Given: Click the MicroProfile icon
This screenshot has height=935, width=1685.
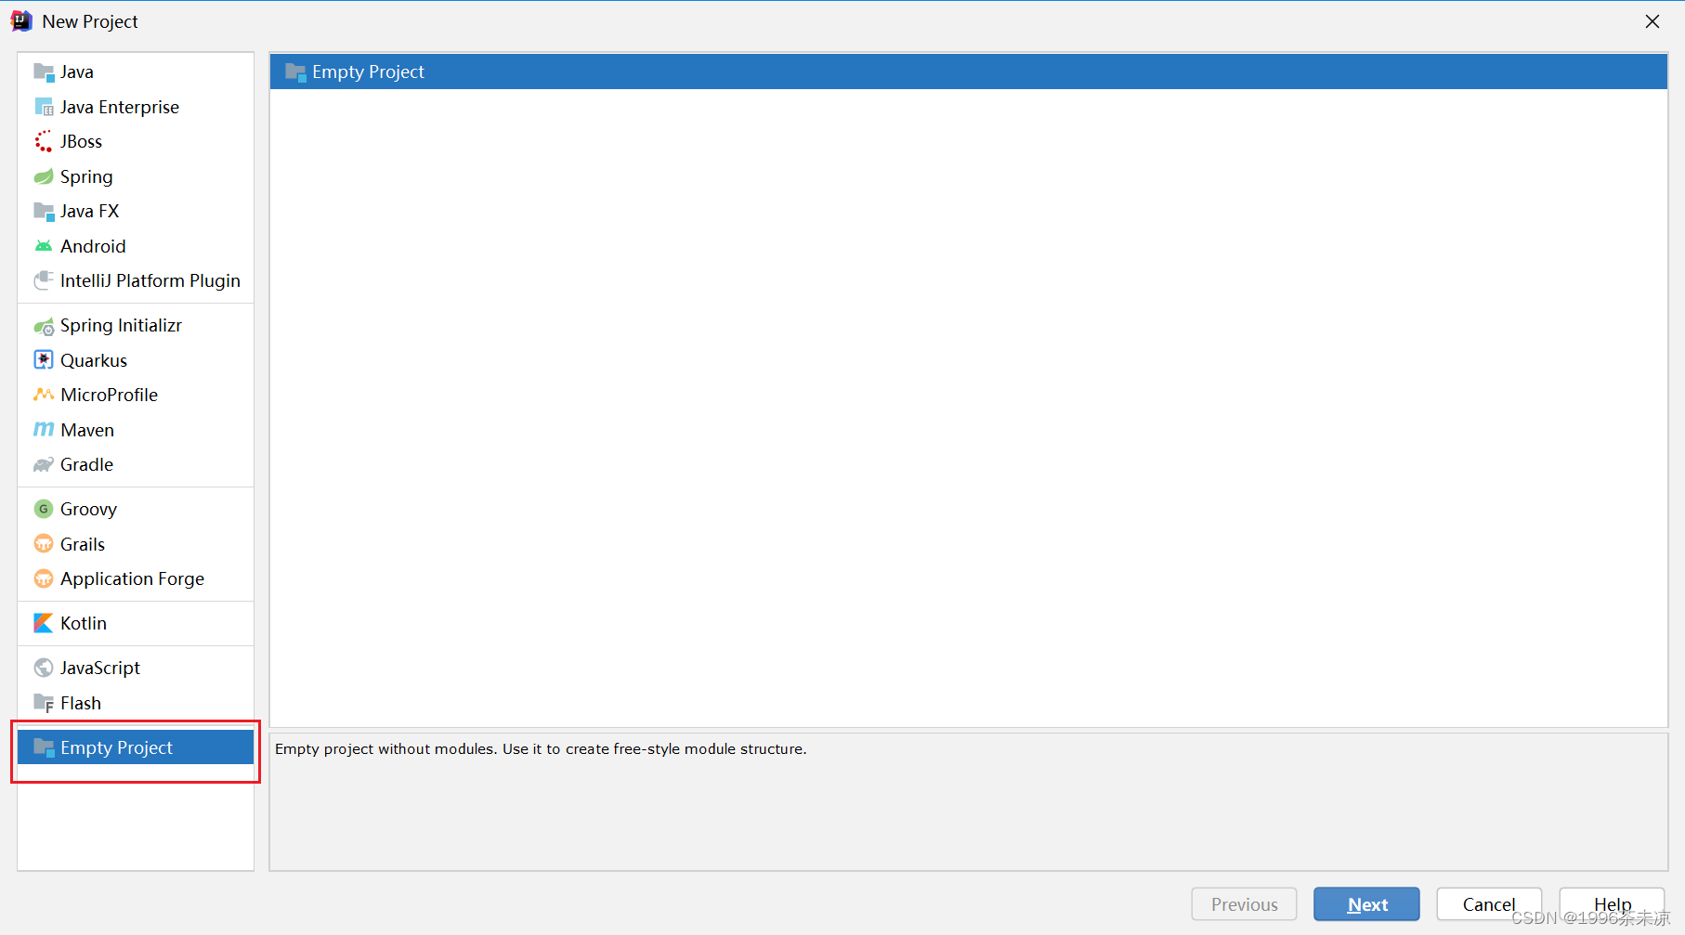Looking at the screenshot, I should pyautogui.click(x=44, y=395).
